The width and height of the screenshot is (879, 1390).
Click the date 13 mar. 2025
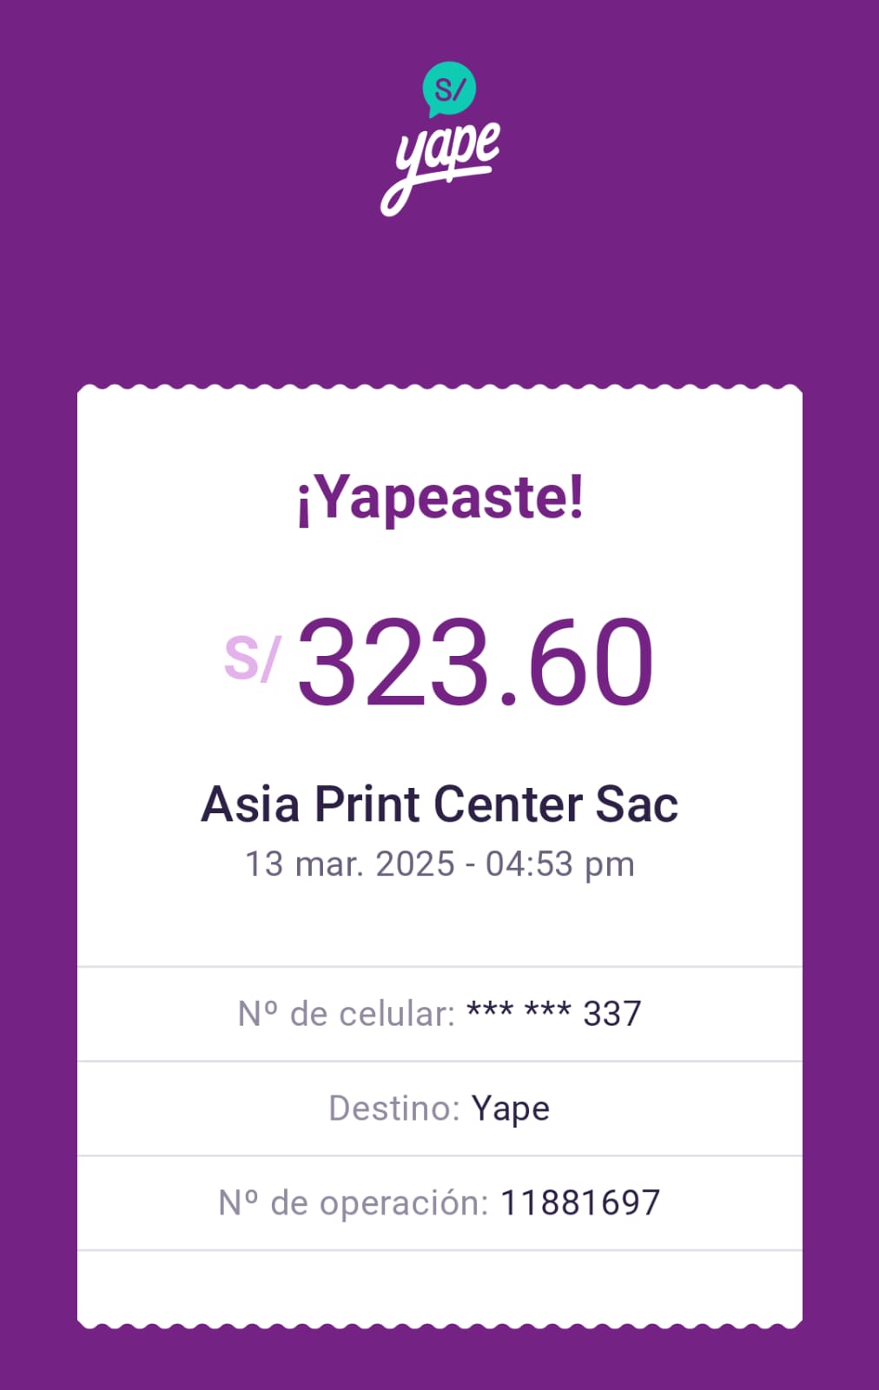tap(349, 864)
